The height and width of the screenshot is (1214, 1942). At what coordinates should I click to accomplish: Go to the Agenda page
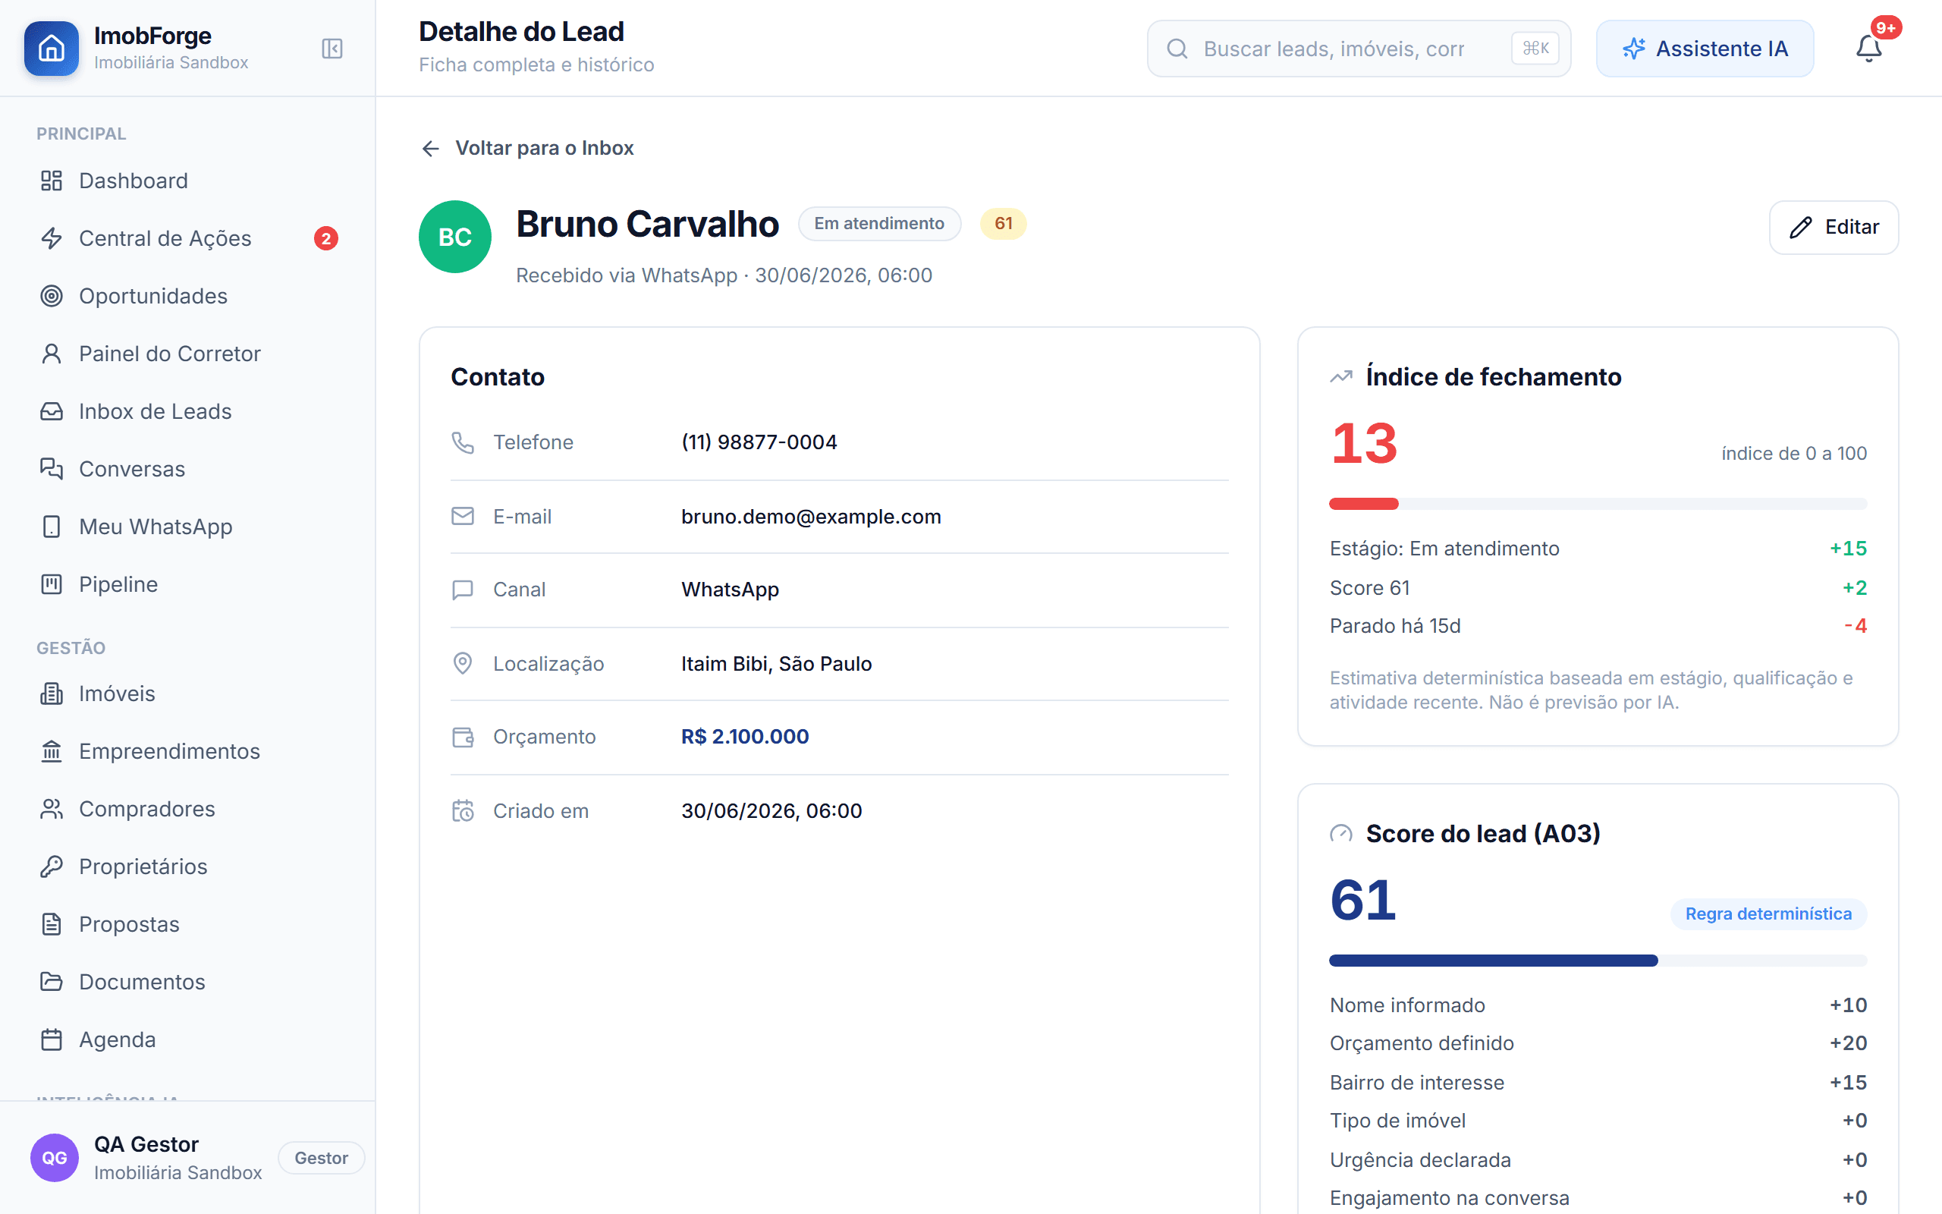pos(188,1039)
